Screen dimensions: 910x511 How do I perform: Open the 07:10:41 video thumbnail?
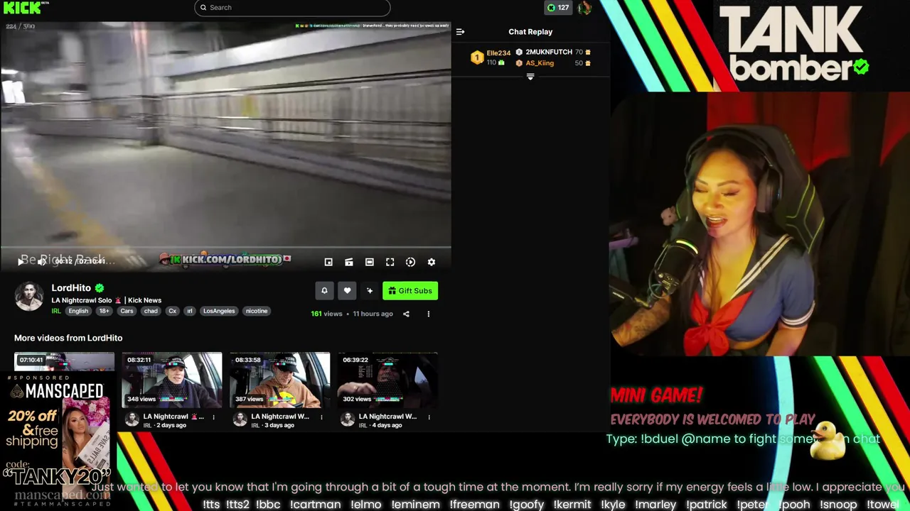(64, 361)
